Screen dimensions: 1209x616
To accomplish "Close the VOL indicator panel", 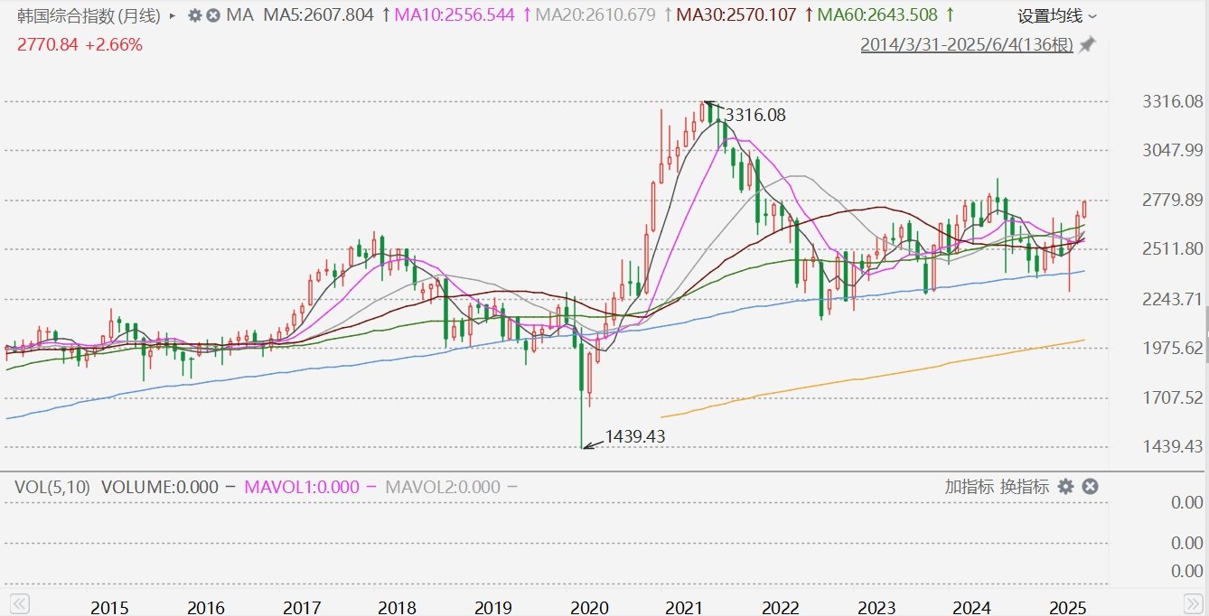I will 1091,487.
